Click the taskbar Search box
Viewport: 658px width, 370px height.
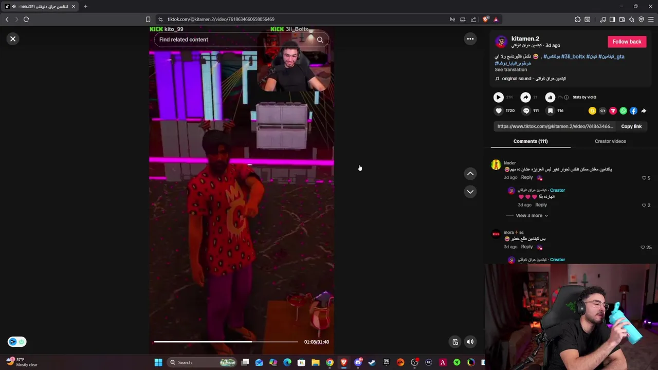click(203, 362)
